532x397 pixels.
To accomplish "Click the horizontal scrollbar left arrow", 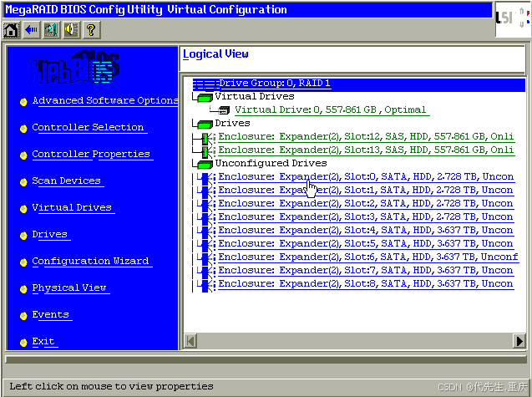I will (x=190, y=341).
